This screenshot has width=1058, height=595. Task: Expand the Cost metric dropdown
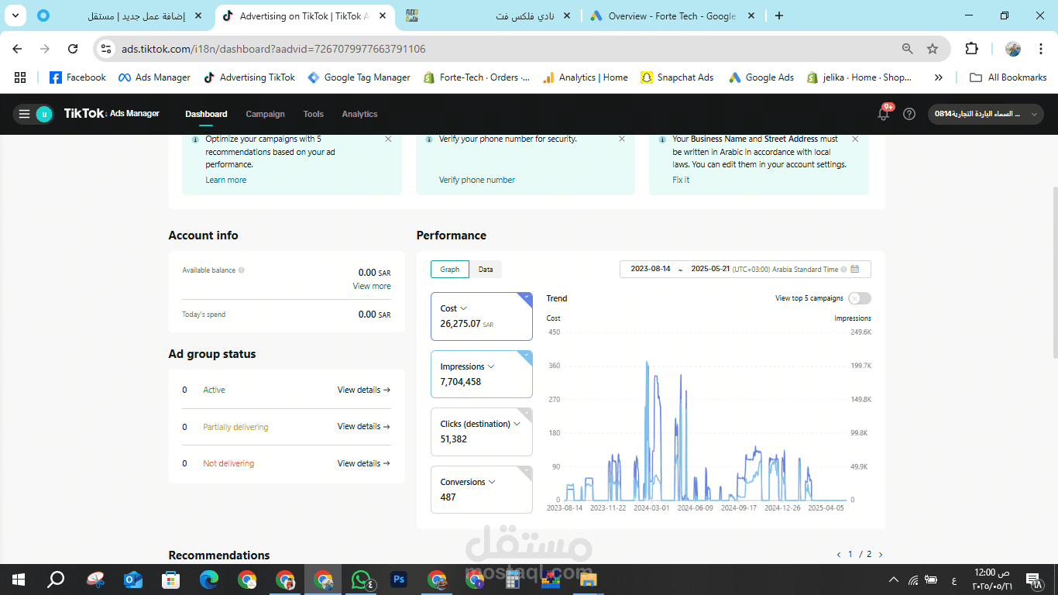click(x=464, y=308)
